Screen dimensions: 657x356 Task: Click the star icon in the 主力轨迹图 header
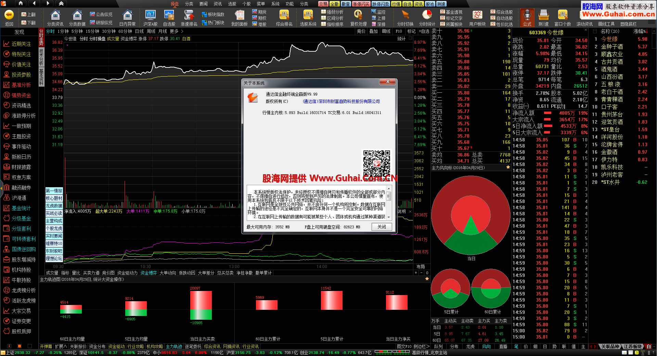pos(427,279)
